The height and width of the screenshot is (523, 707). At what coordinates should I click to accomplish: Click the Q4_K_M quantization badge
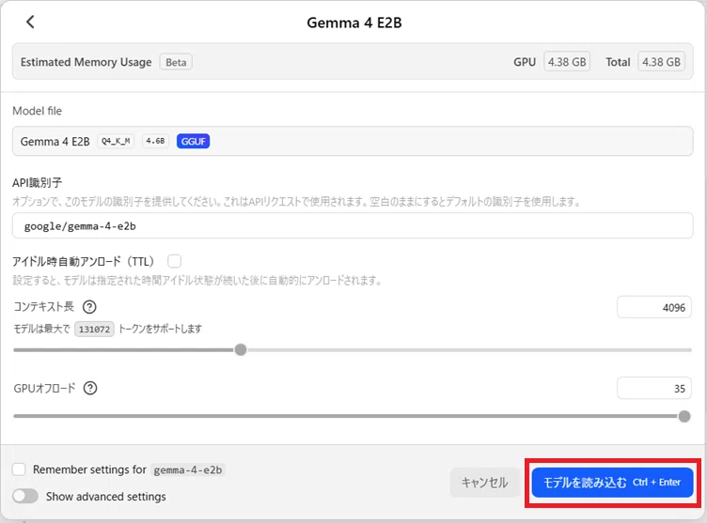[x=116, y=141]
